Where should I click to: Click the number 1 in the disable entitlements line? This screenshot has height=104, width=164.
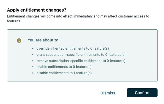74,73
